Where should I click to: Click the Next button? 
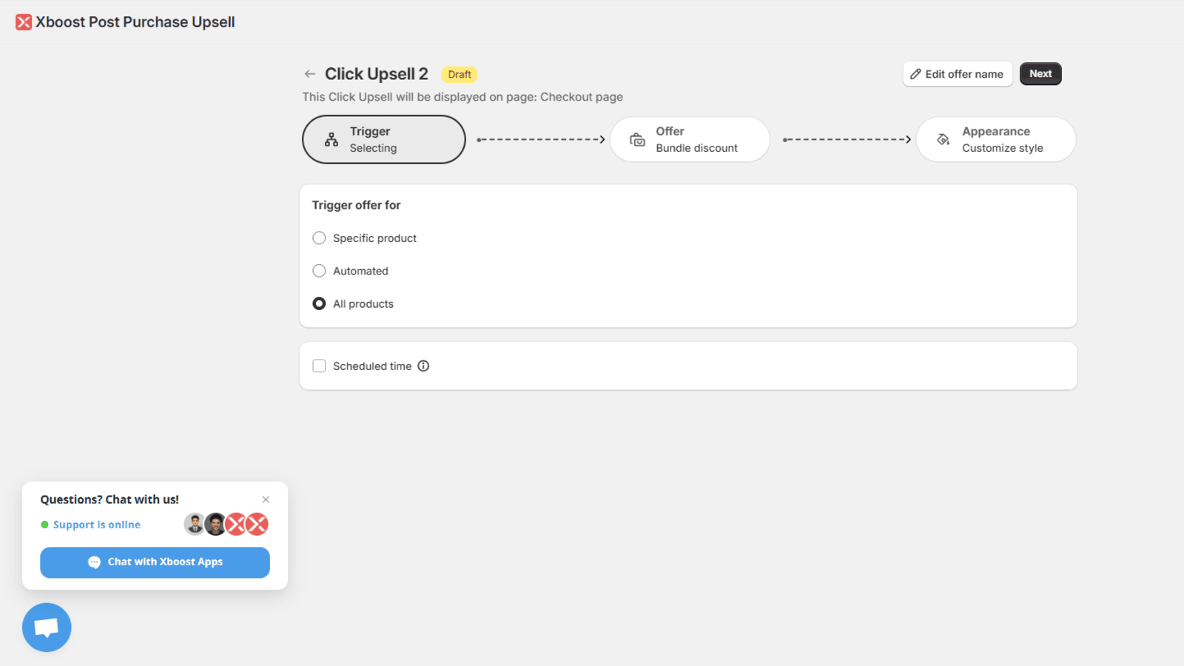1040,74
